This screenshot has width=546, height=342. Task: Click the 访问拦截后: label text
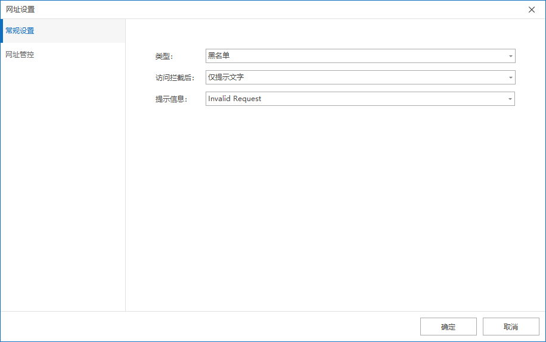pyautogui.click(x=175, y=78)
